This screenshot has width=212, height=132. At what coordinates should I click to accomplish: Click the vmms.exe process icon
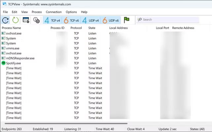3,48
